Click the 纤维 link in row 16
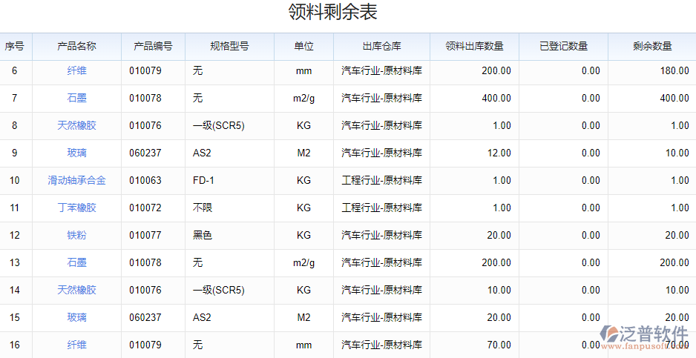Screen dimensions: 696x358 pyautogui.click(x=76, y=345)
